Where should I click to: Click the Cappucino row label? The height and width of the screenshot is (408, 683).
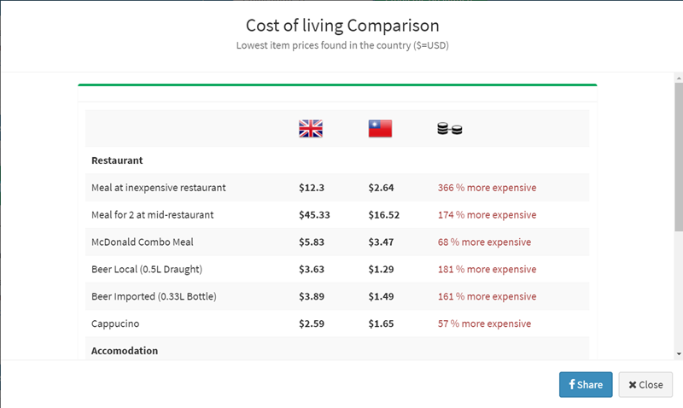[x=117, y=323]
